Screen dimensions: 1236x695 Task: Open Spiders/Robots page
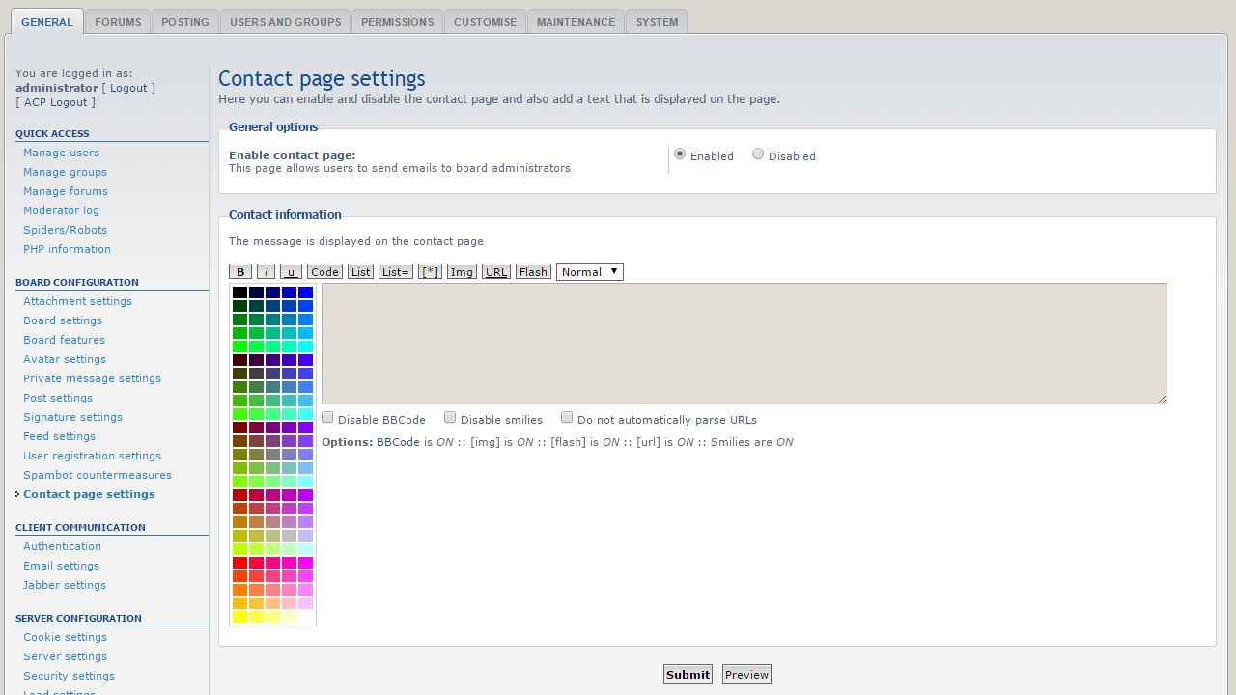click(65, 230)
